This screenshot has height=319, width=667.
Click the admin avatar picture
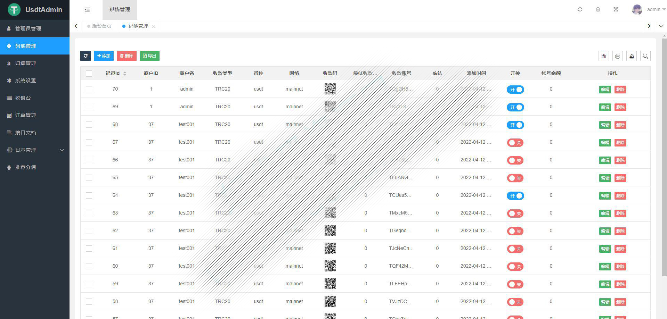(x=637, y=9)
